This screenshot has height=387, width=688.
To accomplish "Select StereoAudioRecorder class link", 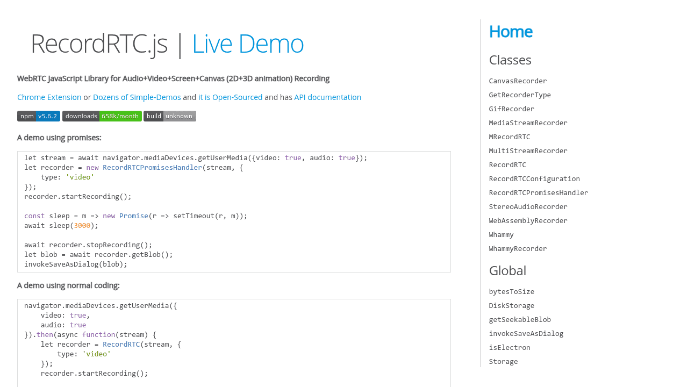I will click(528, 207).
